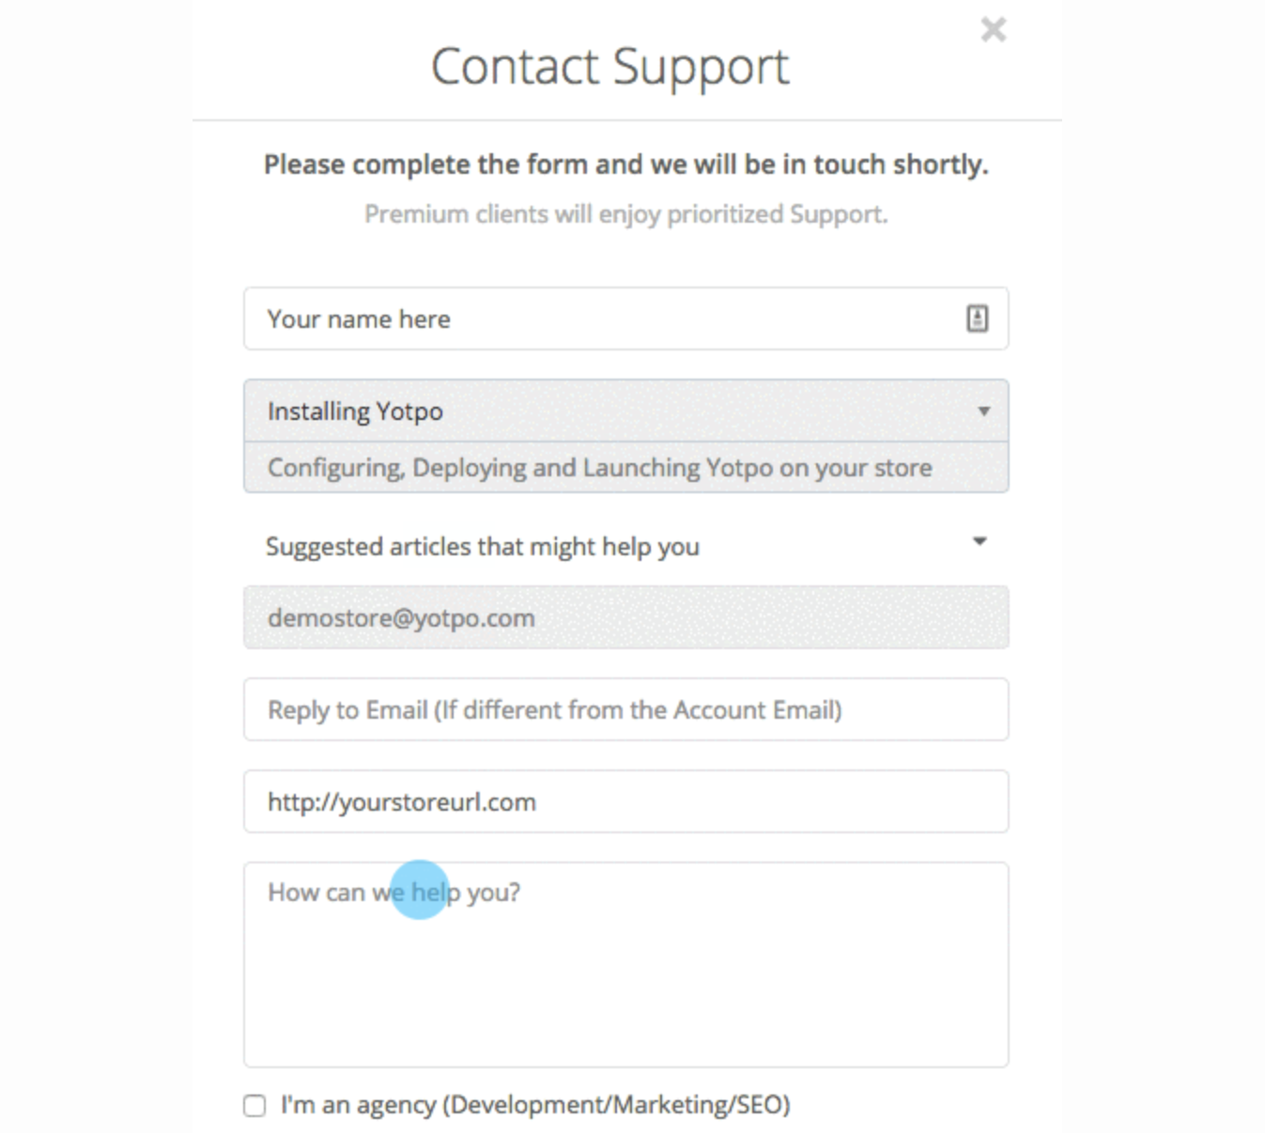Click the contact card autofill icon

point(977,318)
